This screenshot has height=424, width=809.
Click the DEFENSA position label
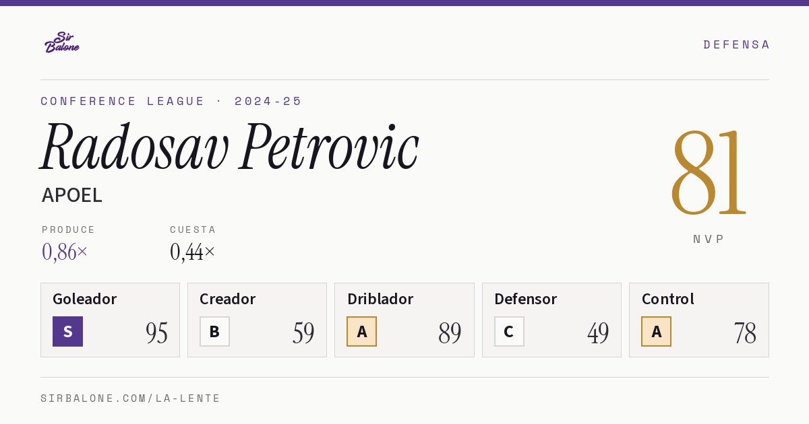pos(736,44)
